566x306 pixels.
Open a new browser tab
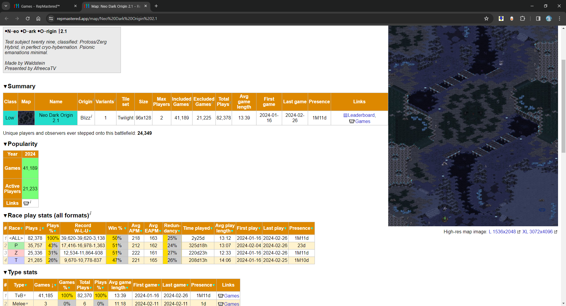pyautogui.click(x=156, y=6)
